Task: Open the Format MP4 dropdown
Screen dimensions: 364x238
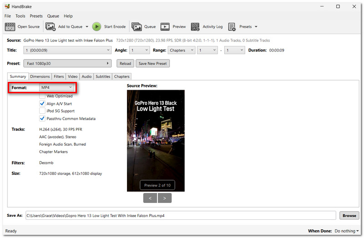Action: (x=56, y=87)
